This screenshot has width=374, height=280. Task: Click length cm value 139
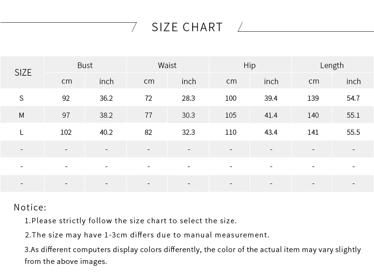coord(313,98)
